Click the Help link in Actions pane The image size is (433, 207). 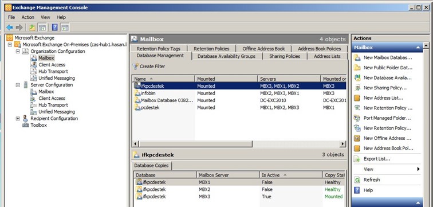coord(368,190)
